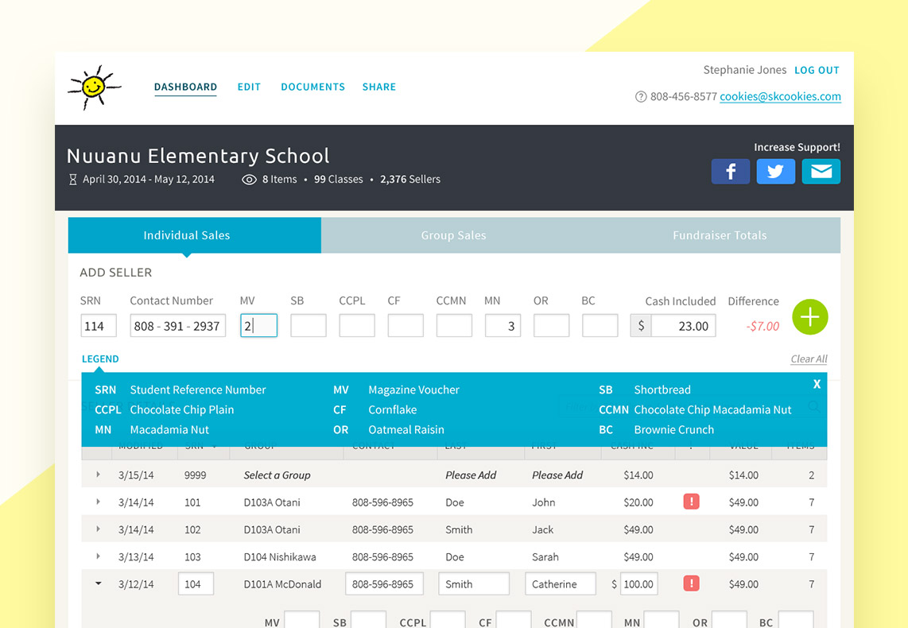Image resolution: width=908 pixels, height=628 pixels.
Task: Switch to Individual Sales tab
Action: click(x=195, y=235)
